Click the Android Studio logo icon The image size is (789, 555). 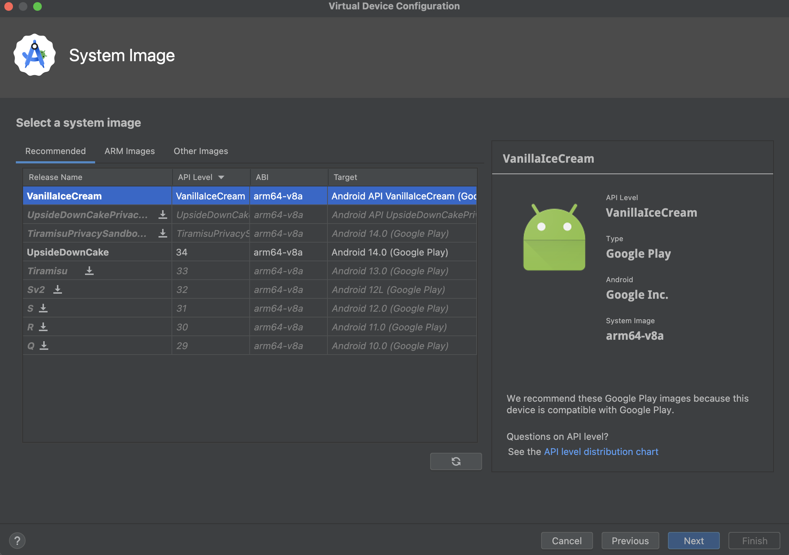pyautogui.click(x=34, y=55)
